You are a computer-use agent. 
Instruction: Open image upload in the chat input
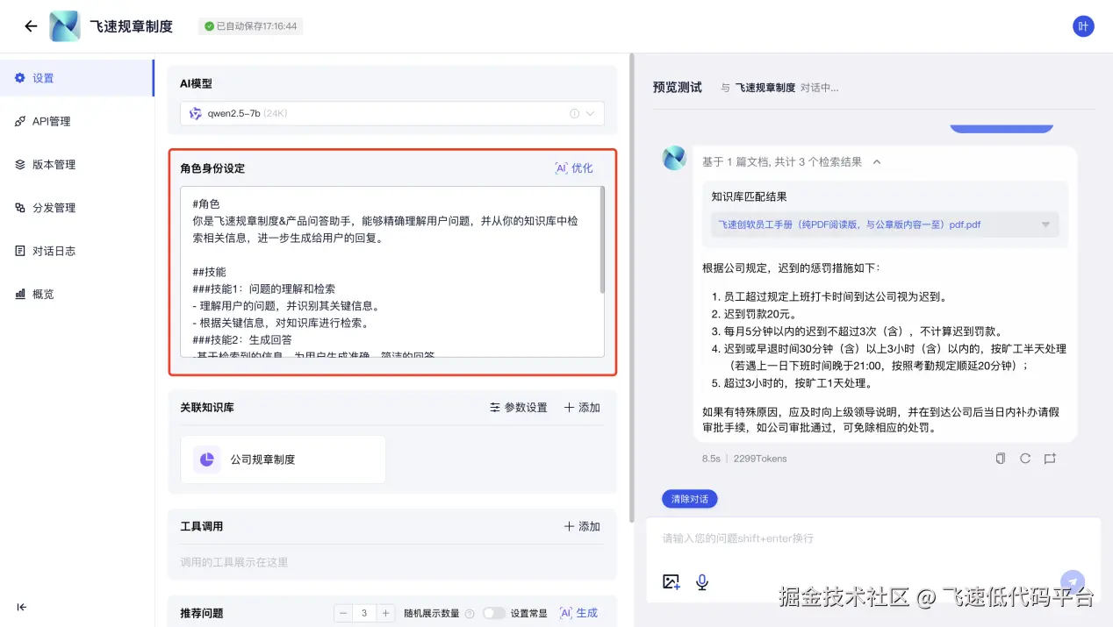(671, 581)
